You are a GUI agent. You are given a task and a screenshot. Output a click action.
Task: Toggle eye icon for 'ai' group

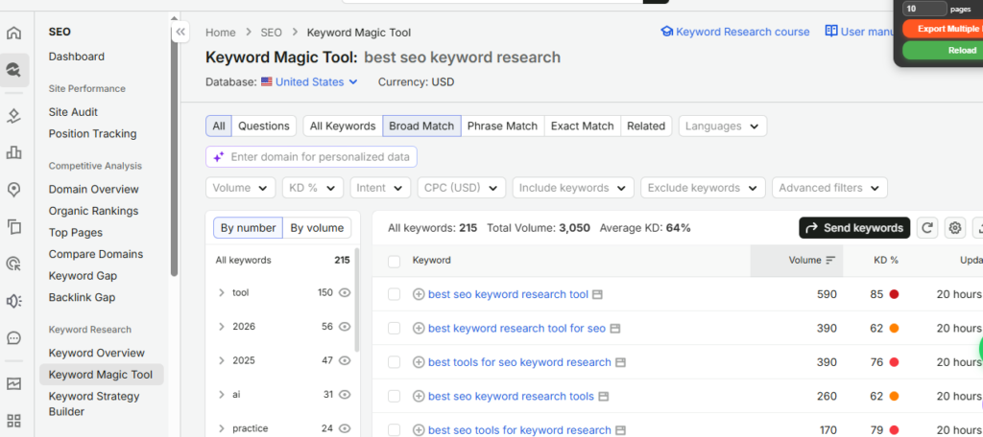pos(345,395)
